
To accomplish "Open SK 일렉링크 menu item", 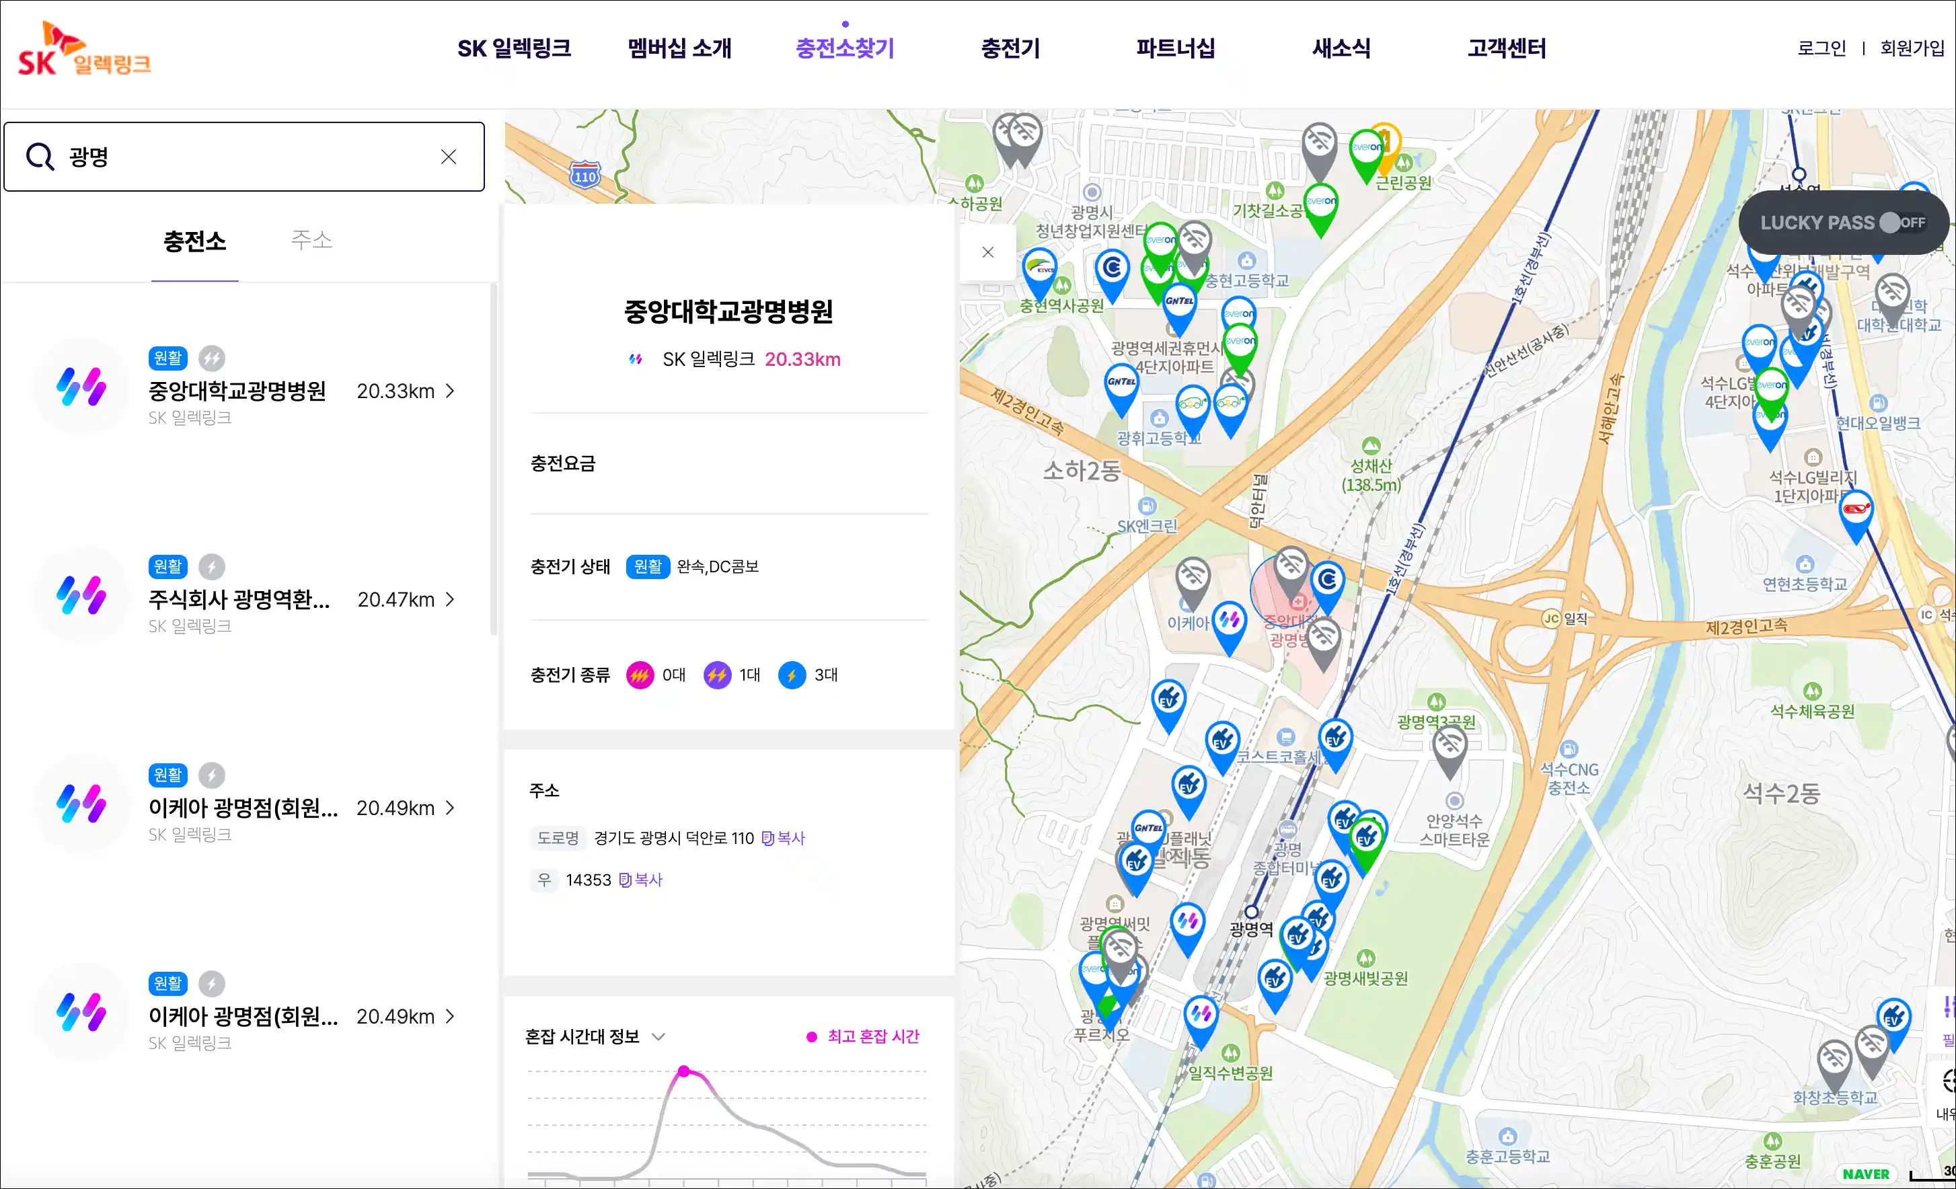I will coord(514,48).
